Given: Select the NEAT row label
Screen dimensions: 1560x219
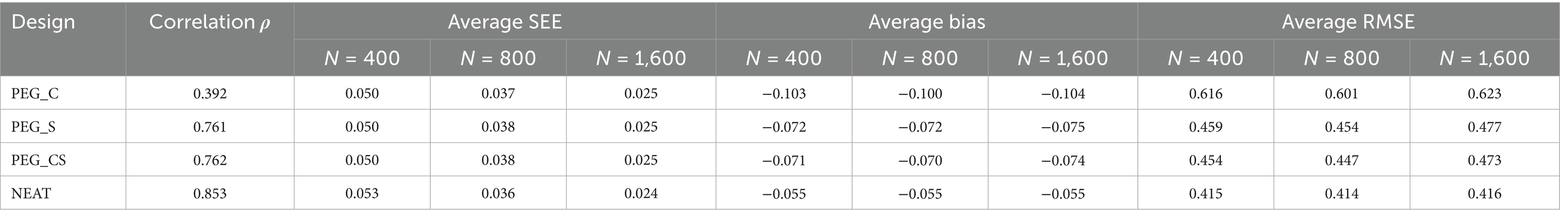Looking at the screenshot, I should 31,193.
